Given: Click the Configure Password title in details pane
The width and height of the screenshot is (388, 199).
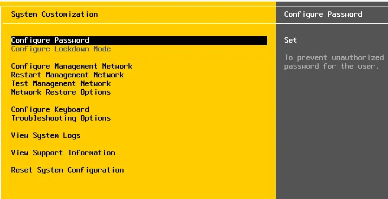Looking at the screenshot, I should [x=323, y=14].
